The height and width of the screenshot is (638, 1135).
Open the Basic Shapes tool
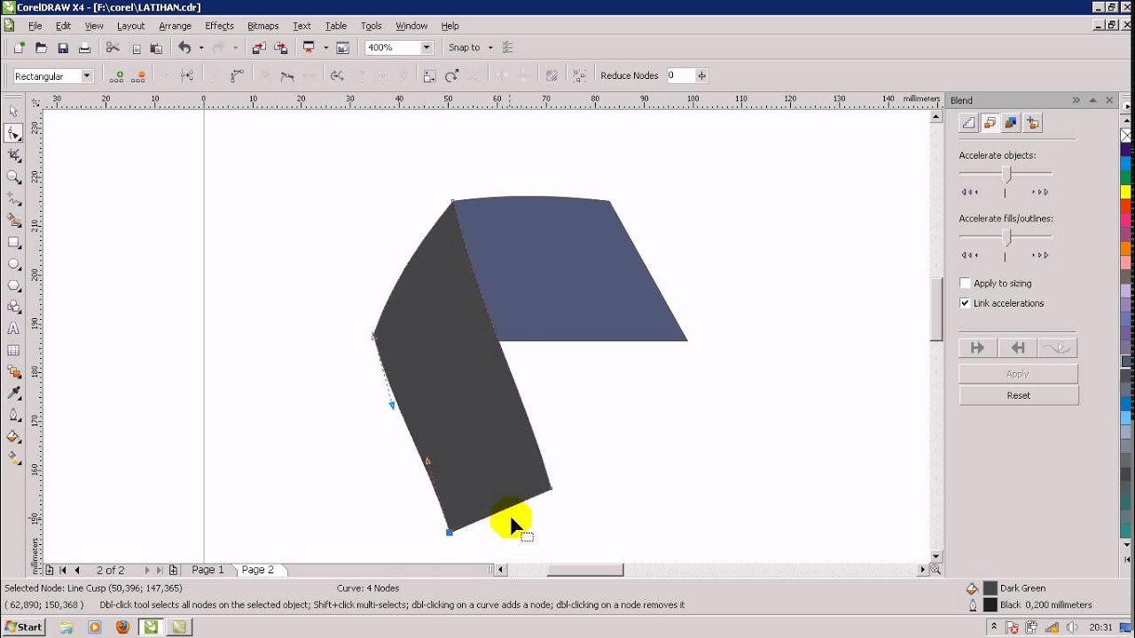[13, 307]
